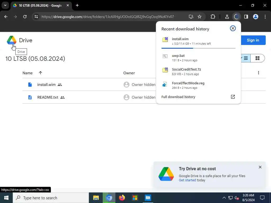Click the ForceEffectMode.reg registry icon
Screen dimensions: 271x203
click(x=165, y=84)
